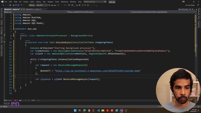Image resolution: width=201 pixels, height=113 pixels.
Task: Open the Test menu
Action: pos(44,2)
